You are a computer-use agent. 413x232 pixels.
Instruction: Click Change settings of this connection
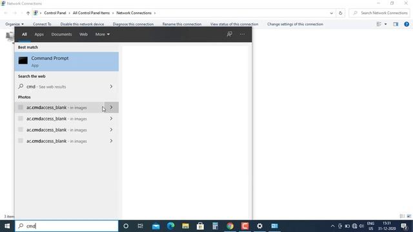point(296,24)
